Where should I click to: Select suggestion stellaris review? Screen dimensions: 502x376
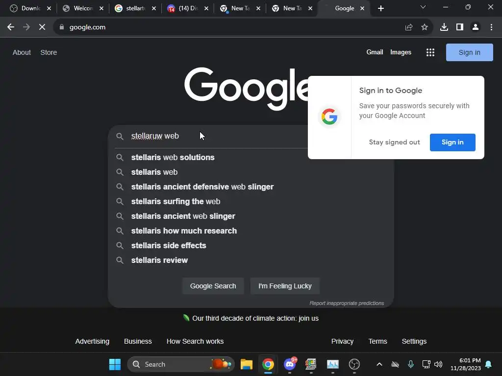coord(251,260)
